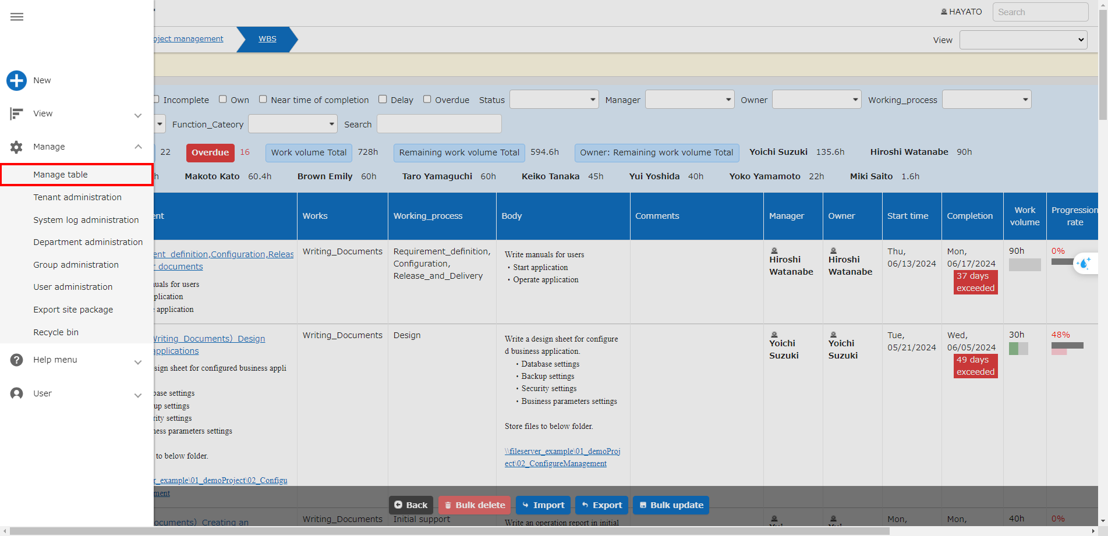Click the User avatar icon in sidebar
The height and width of the screenshot is (536, 1108).
17,393
